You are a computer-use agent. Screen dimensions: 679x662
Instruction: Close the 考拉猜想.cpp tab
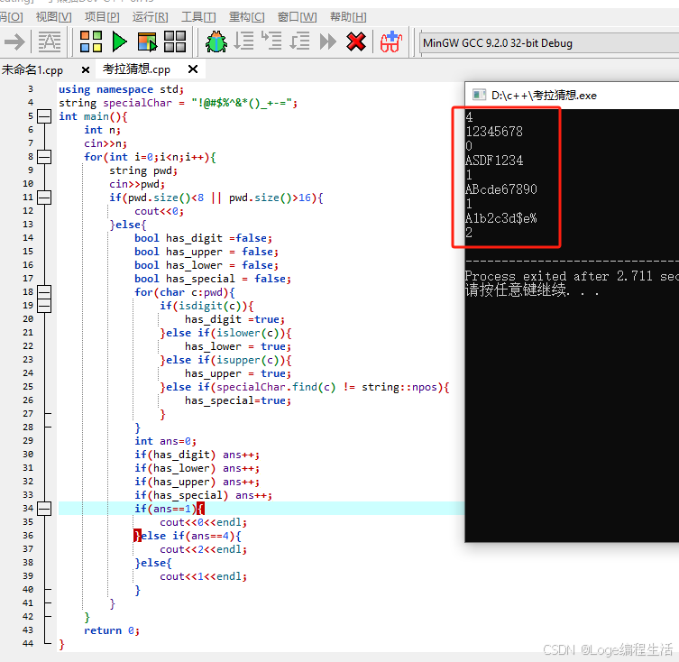tap(193, 69)
